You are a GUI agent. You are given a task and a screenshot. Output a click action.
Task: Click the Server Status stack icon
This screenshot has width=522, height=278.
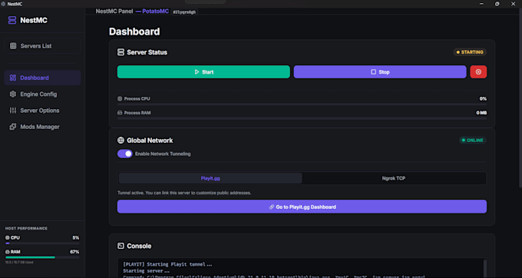121,52
